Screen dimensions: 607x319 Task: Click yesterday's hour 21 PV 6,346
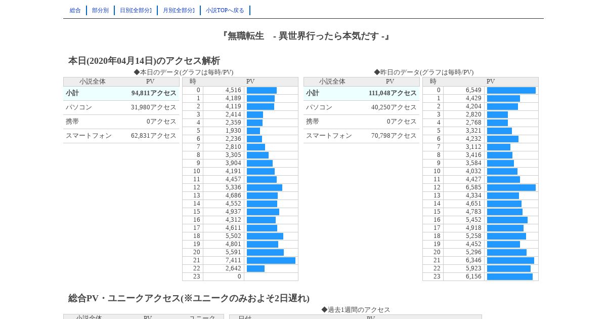point(473,260)
